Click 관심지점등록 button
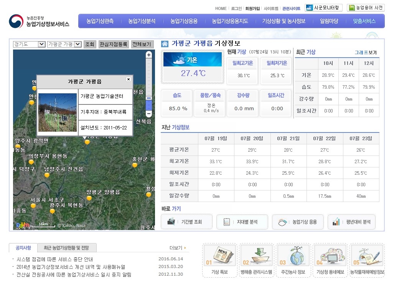 [x=114, y=44]
